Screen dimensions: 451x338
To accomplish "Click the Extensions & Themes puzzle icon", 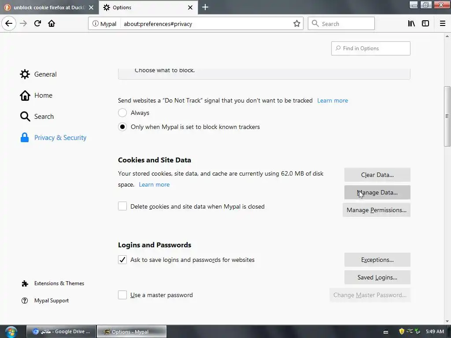I will (x=25, y=283).
